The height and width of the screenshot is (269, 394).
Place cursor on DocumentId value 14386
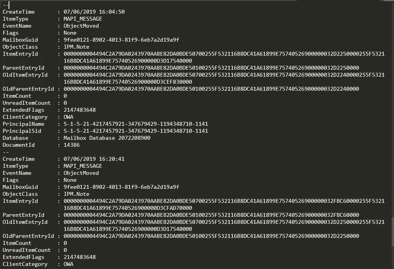point(72,145)
